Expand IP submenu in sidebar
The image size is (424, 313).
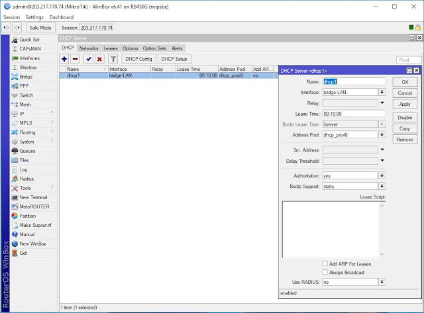pos(53,113)
